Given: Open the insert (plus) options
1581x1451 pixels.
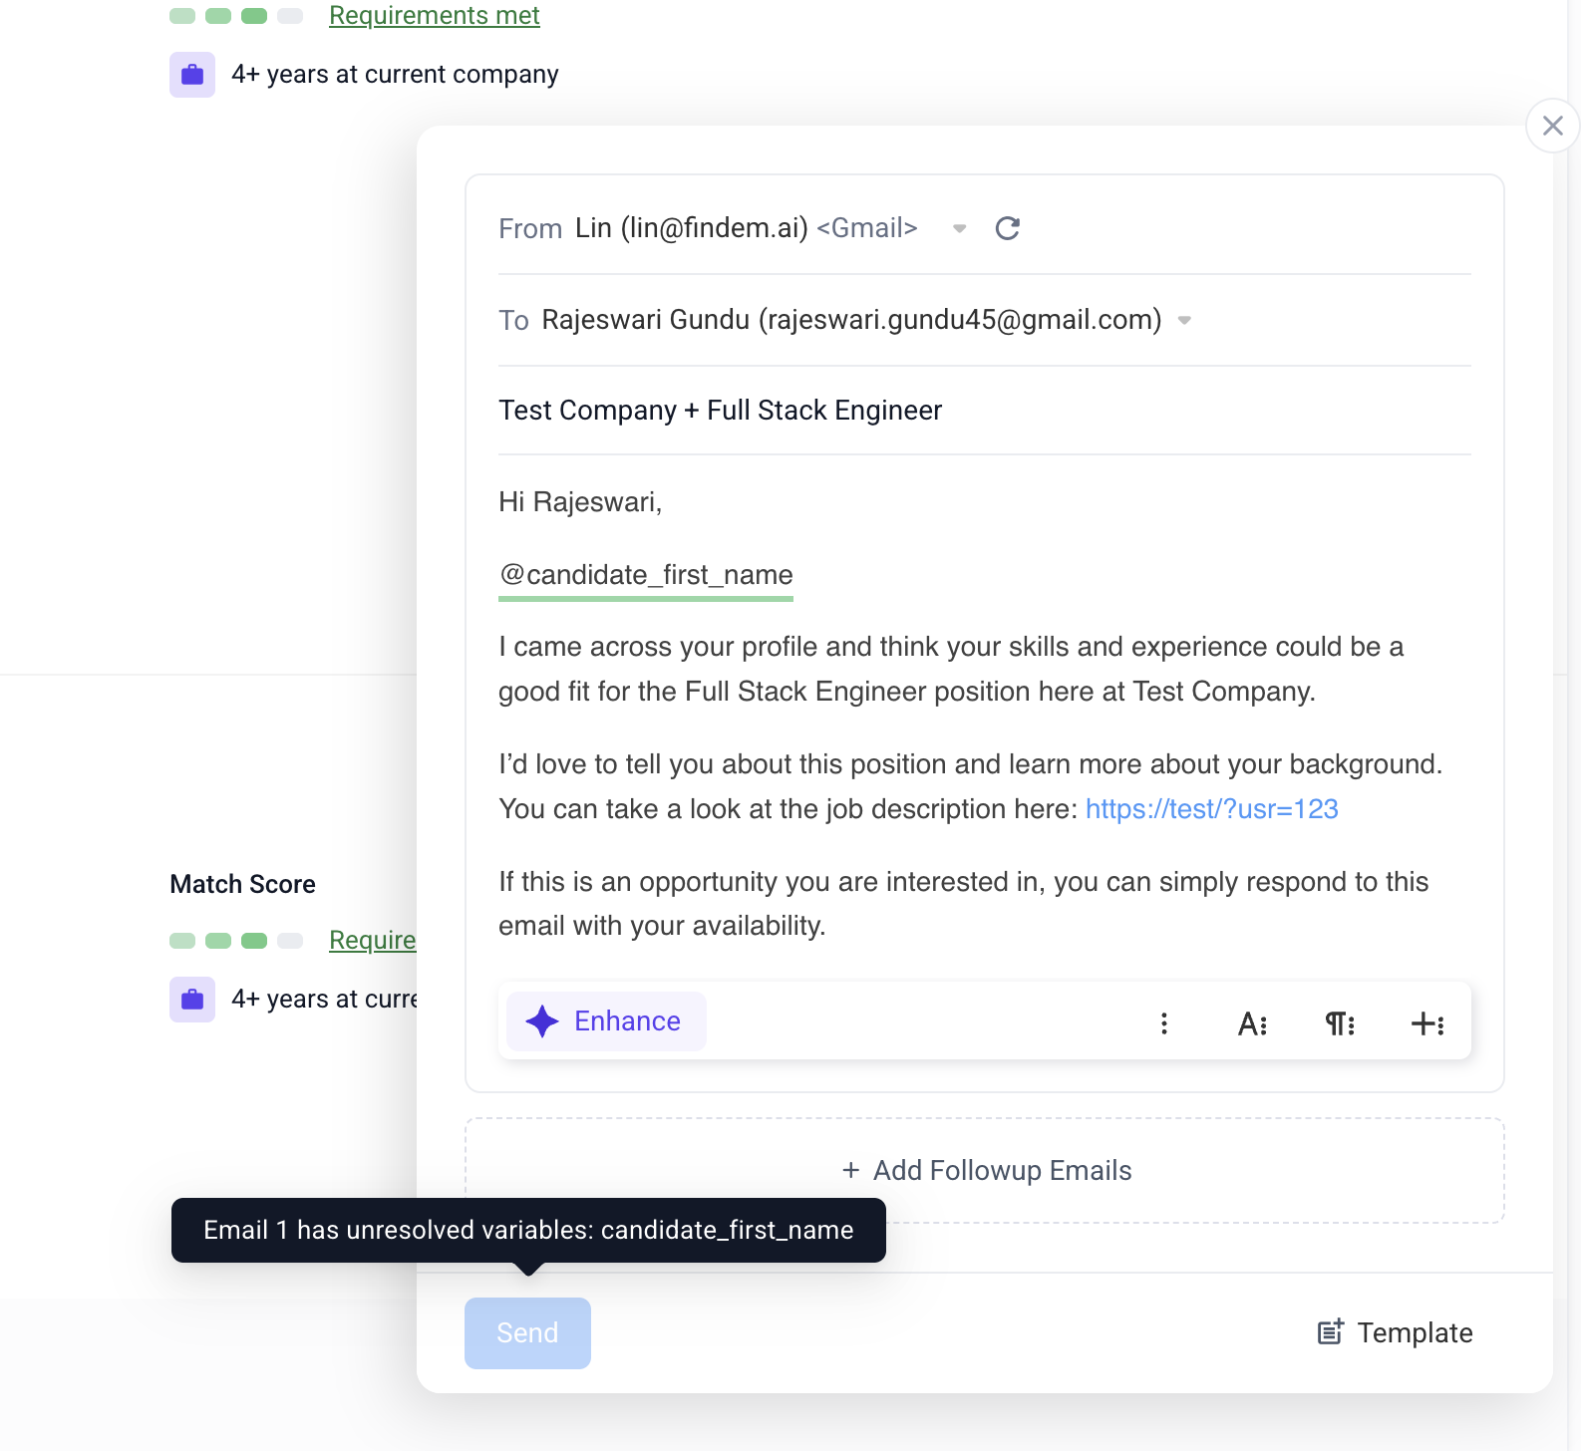Looking at the screenshot, I should pyautogui.click(x=1427, y=1023).
